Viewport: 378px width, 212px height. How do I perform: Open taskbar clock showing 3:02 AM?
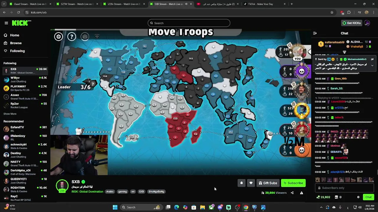pyautogui.click(x=369, y=207)
